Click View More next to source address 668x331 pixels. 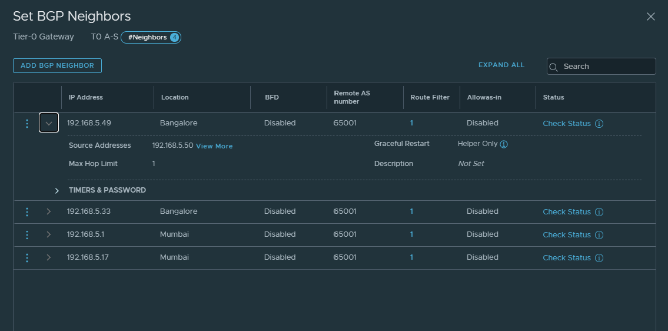click(214, 146)
